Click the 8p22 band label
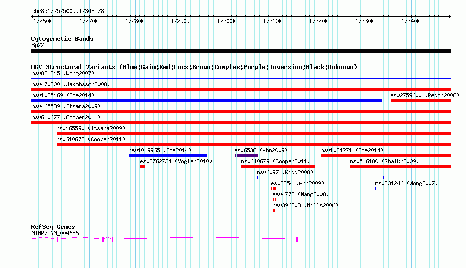The width and height of the screenshot is (466, 268). (x=38, y=45)
